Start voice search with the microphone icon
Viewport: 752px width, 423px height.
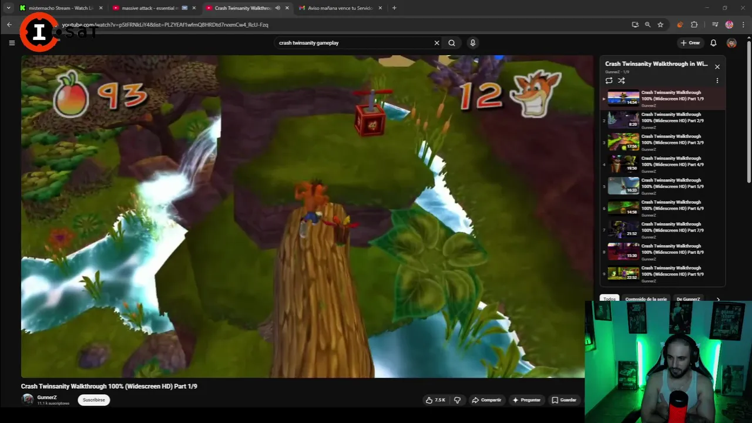pos(472,43)
